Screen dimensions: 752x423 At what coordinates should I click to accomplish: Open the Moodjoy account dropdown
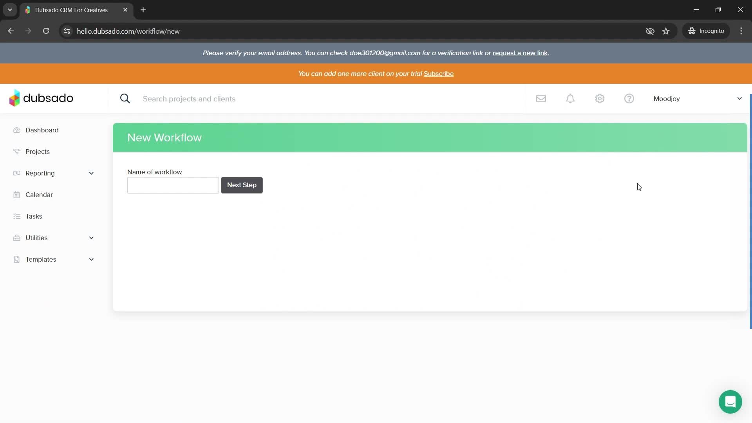(698, 99)
